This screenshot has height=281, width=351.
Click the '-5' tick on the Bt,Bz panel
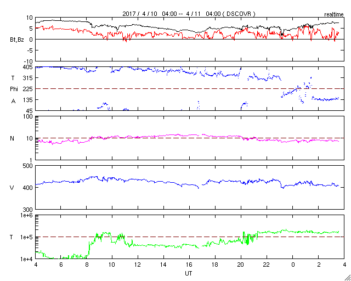(x=30, y=50)
